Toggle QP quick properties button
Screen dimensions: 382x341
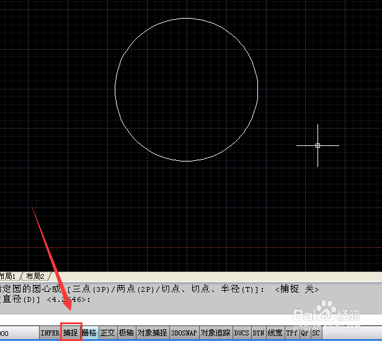305,333
